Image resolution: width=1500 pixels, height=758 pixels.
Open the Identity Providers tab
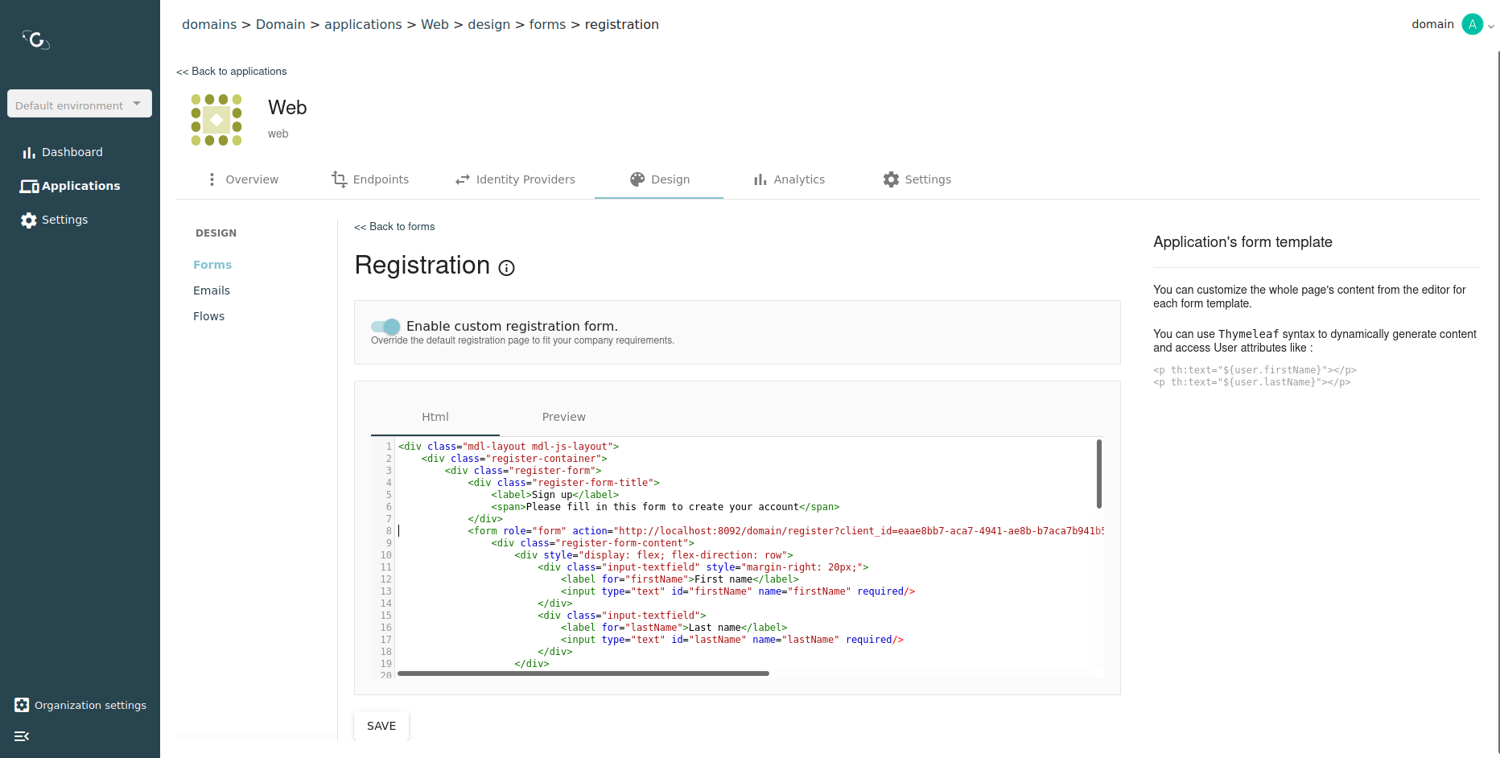[515, 179]
